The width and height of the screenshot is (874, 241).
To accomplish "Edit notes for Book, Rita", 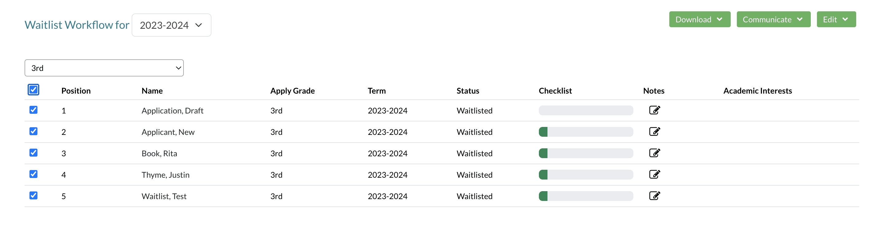I will [x=654, y=153].
